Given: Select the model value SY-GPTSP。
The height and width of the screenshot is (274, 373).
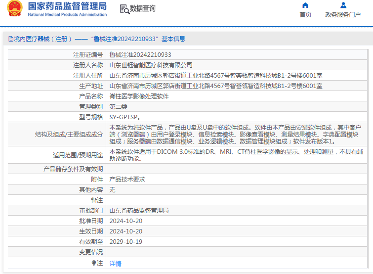Looking at the screenshot, I should pyautogui.click(x=125, y=117).
